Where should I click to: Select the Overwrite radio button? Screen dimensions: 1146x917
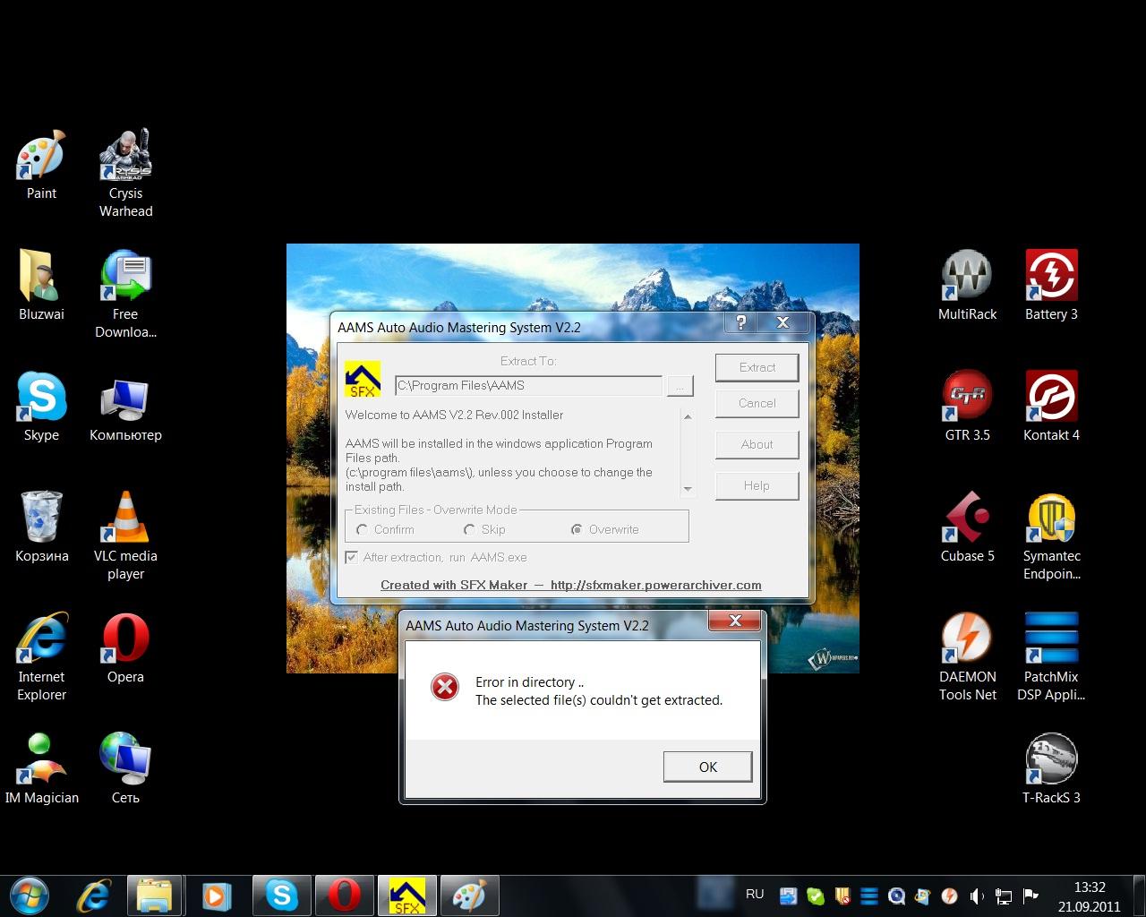click(x=577, y=529)
